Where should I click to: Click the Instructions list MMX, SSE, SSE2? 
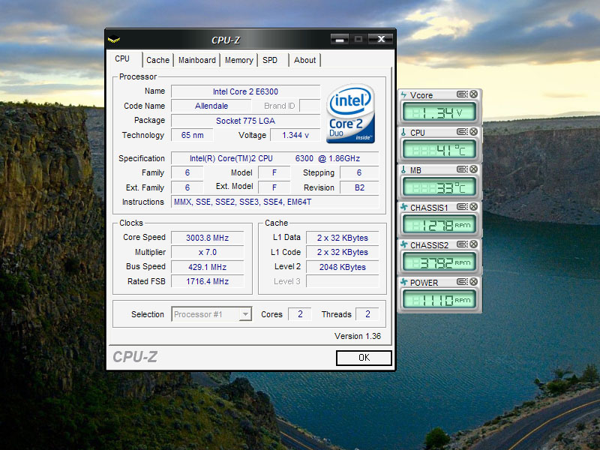click(274, 202)
